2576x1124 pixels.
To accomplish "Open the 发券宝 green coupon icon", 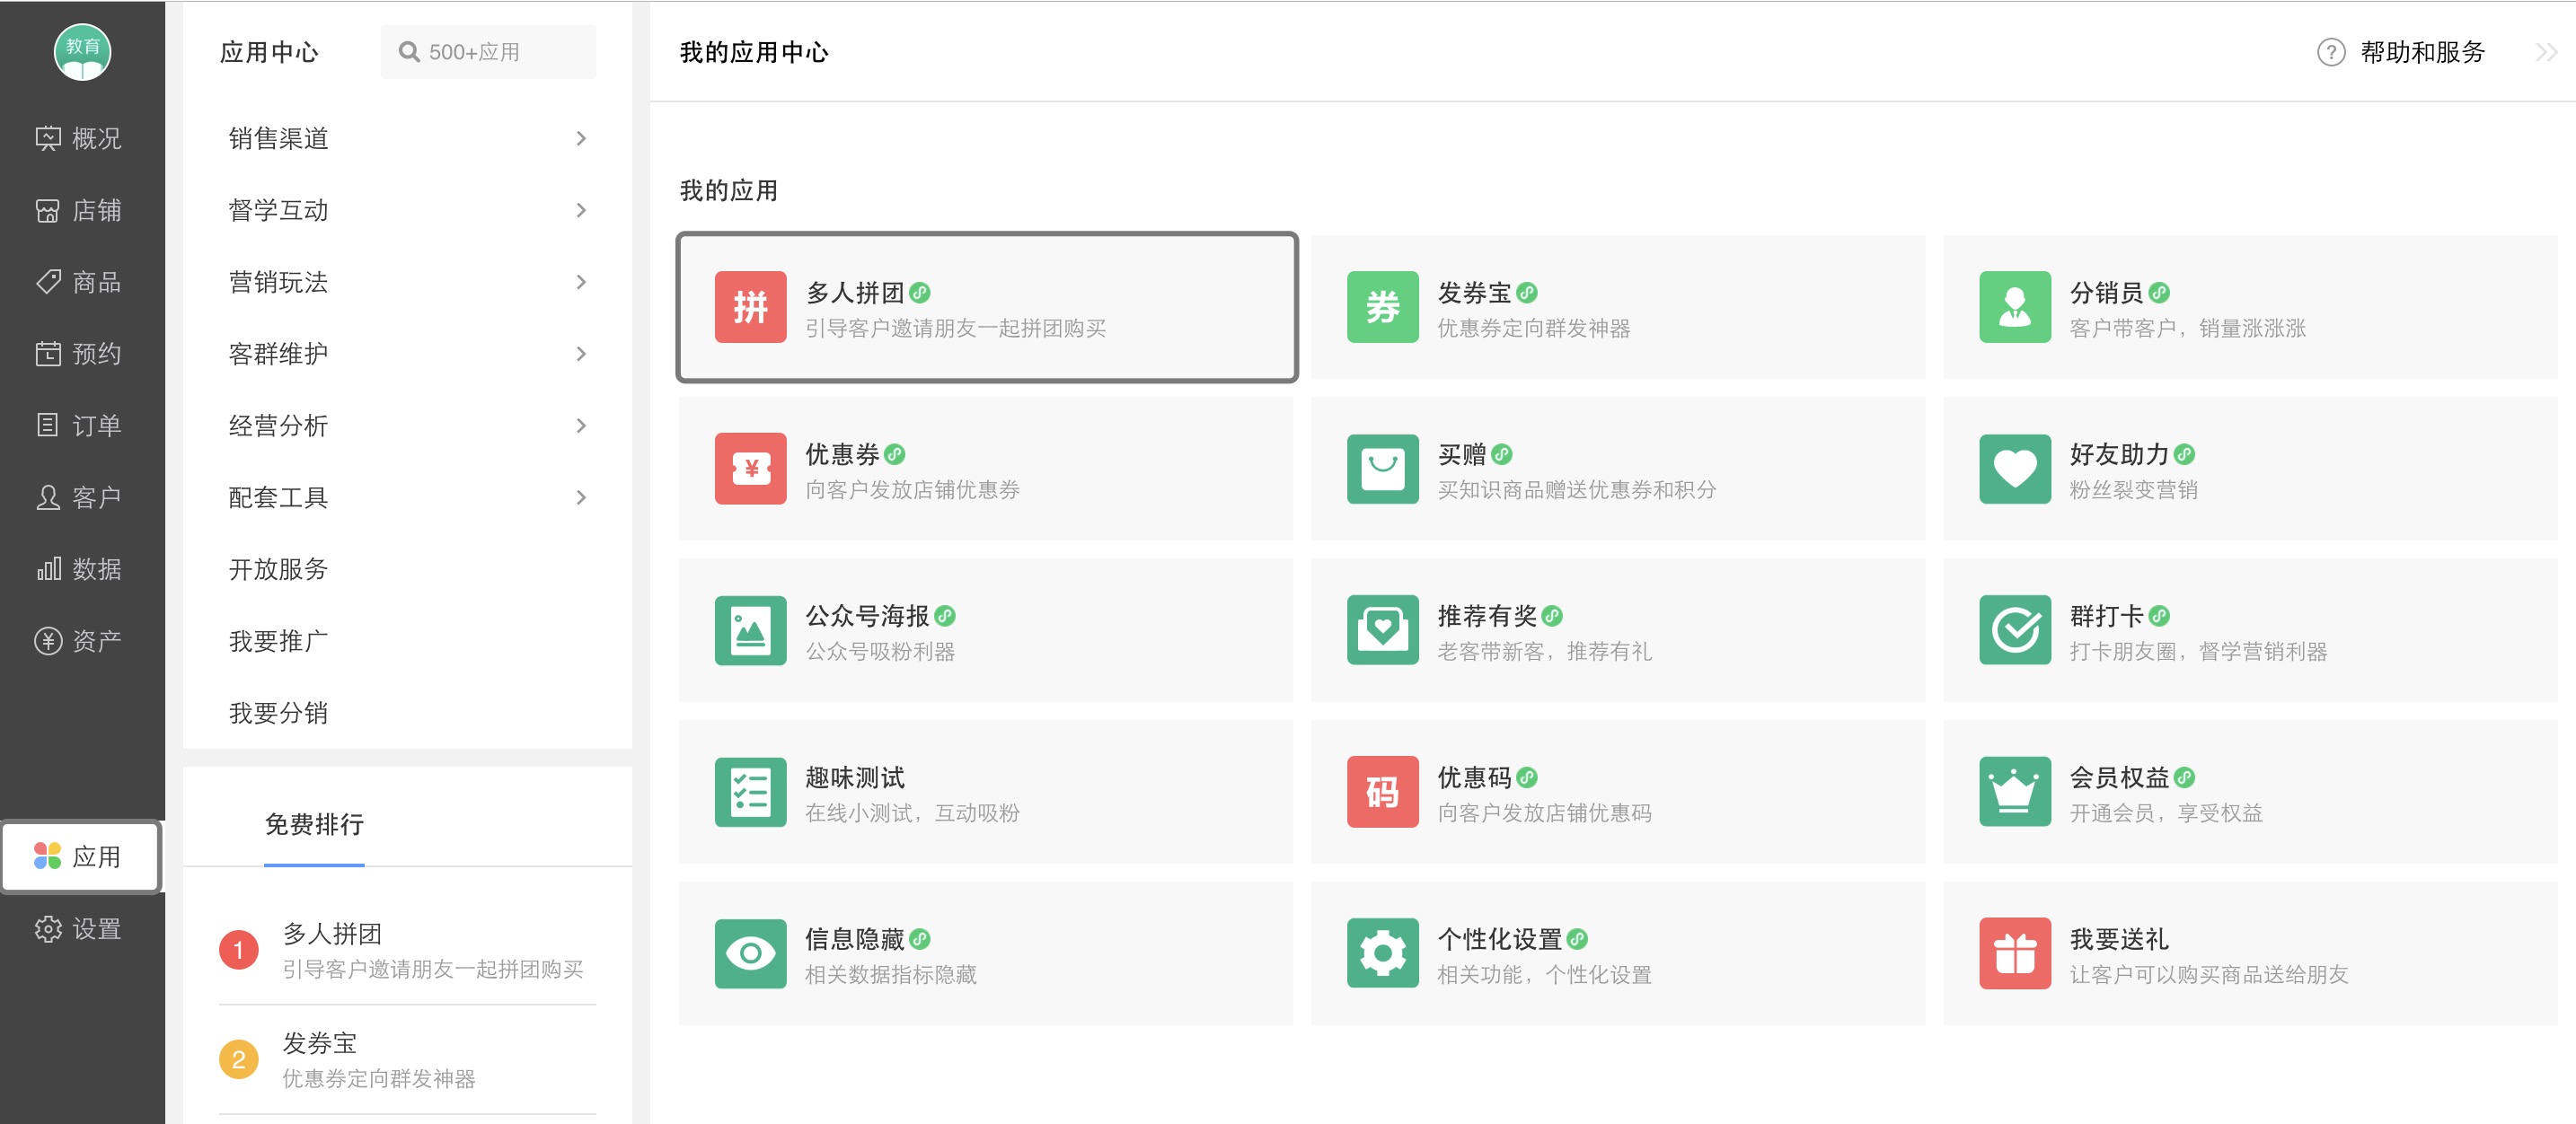I will tap(1382, 307).
